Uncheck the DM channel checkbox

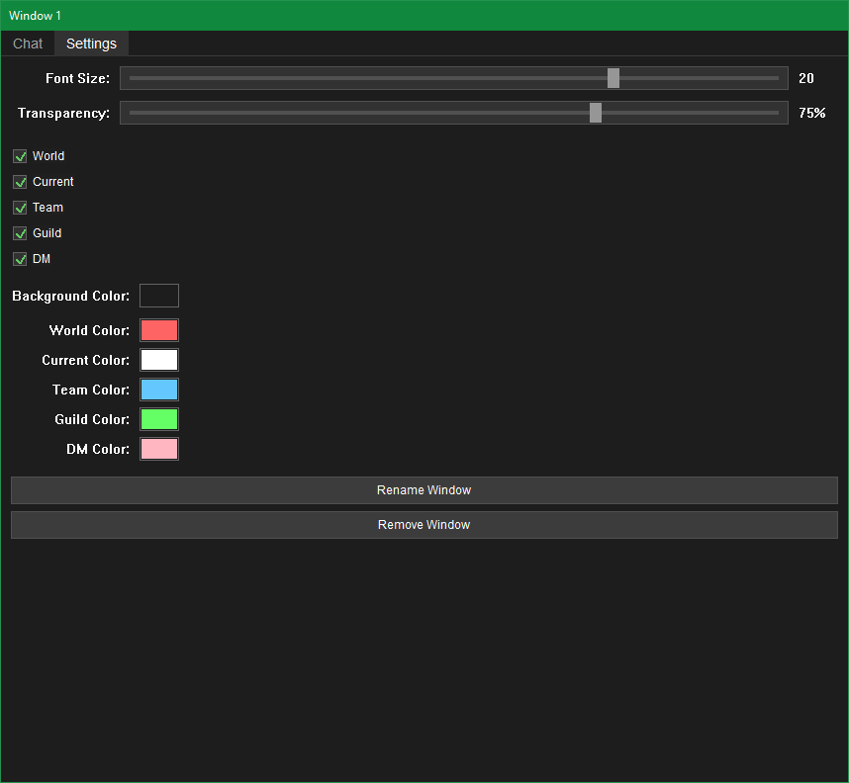click(x=20, y=259)
